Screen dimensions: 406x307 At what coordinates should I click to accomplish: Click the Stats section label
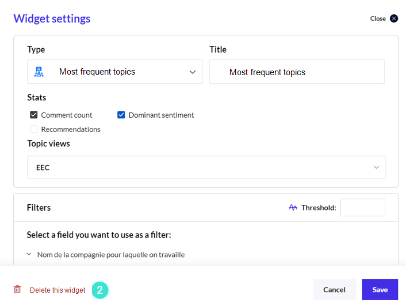pyautogui.click(x=36, y=98)
